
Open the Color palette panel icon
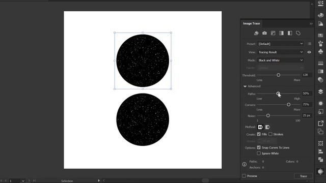320,15
